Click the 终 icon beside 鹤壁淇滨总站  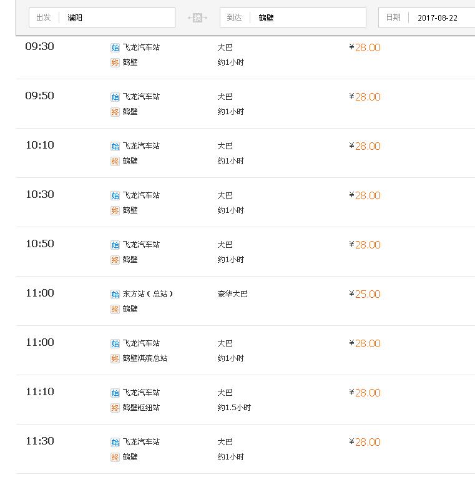(x=115, y=358)
